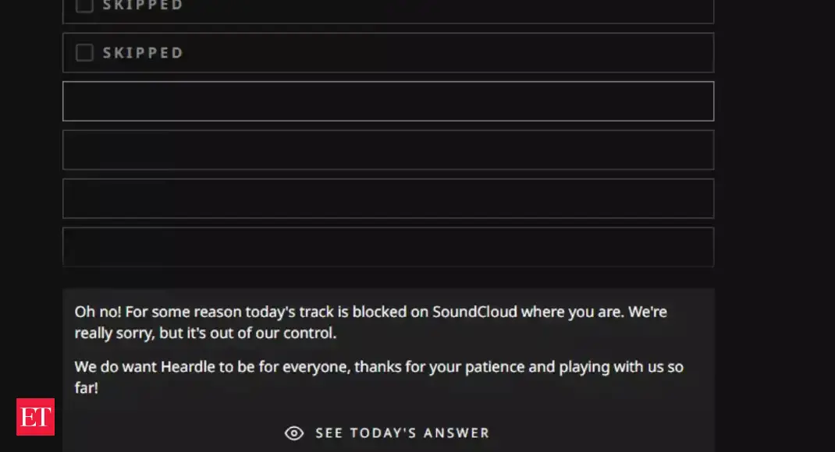Click the SKIPPED label in the lower skipped row
This screenshot has width=835, height=452.
(143, 53)
